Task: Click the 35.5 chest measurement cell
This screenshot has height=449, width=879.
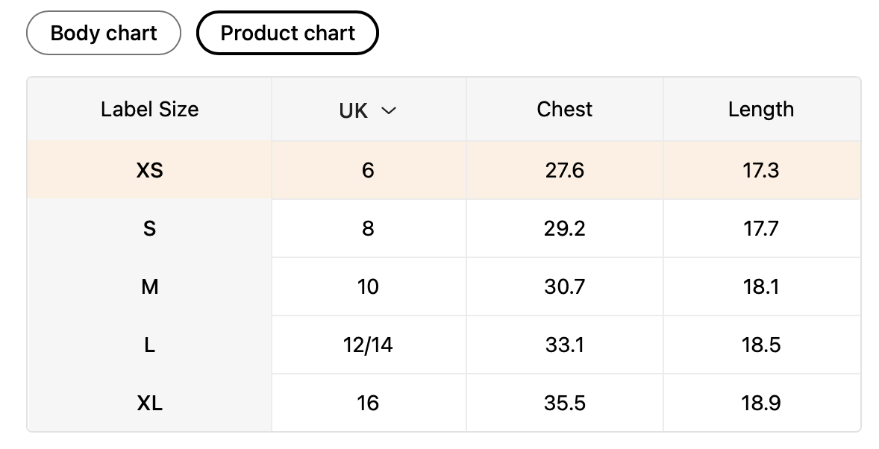Action: pos(564,404)
